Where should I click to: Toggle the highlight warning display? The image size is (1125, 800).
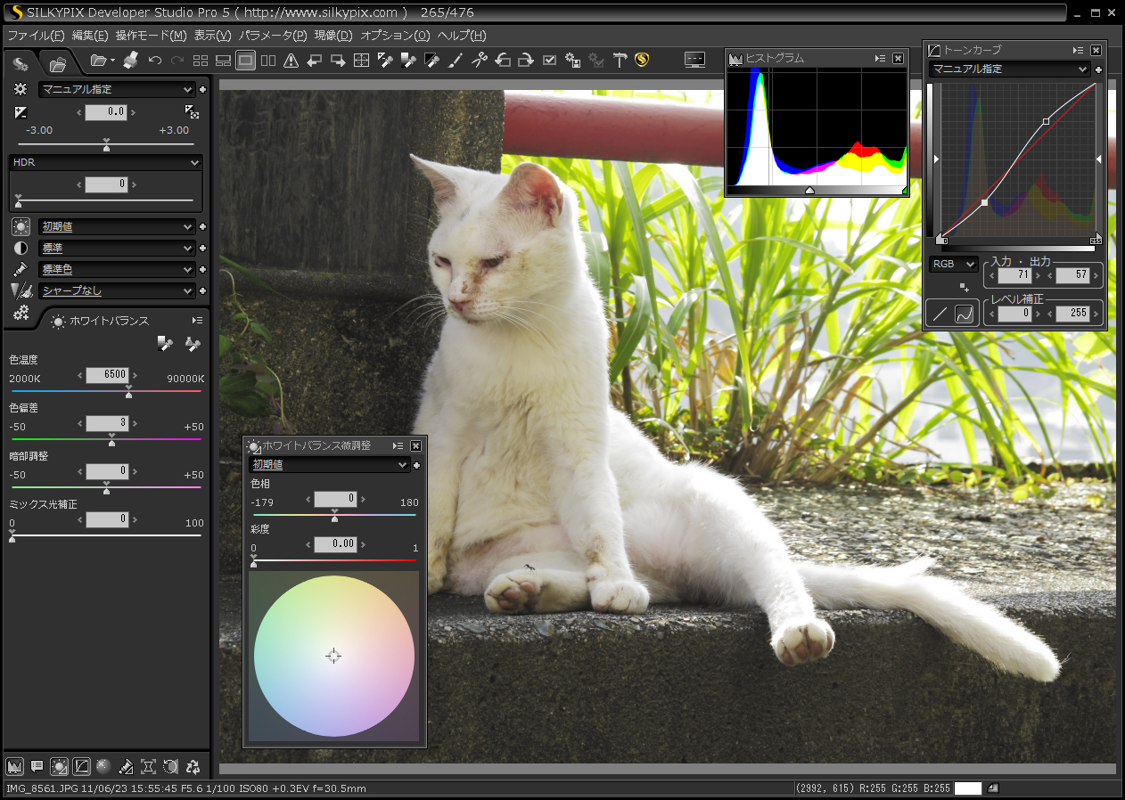(289, 61)
